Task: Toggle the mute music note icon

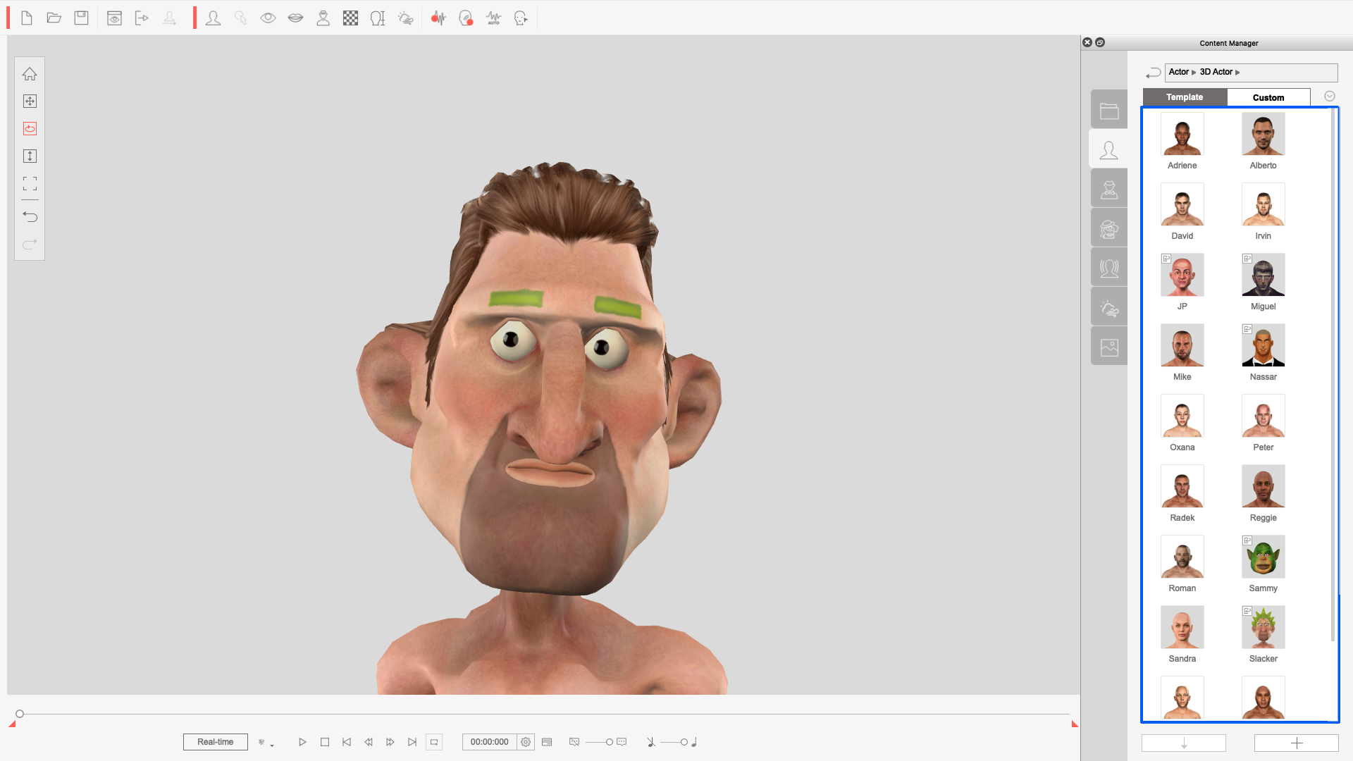Action: click(x=650, y=742)
